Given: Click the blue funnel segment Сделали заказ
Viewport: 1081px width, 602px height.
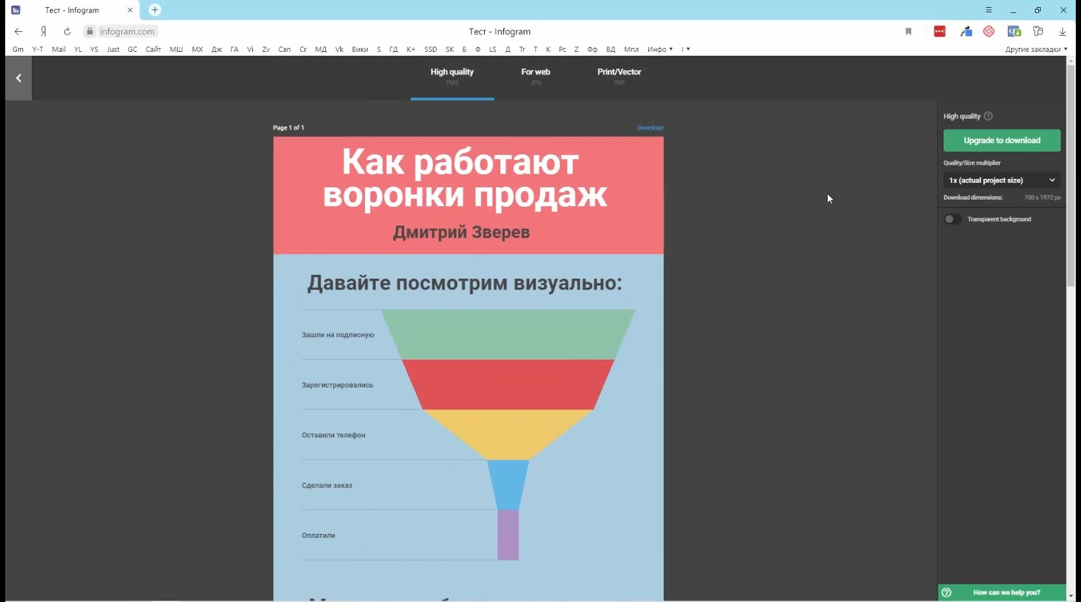Looking at the screenshot, I should point(508,485).
